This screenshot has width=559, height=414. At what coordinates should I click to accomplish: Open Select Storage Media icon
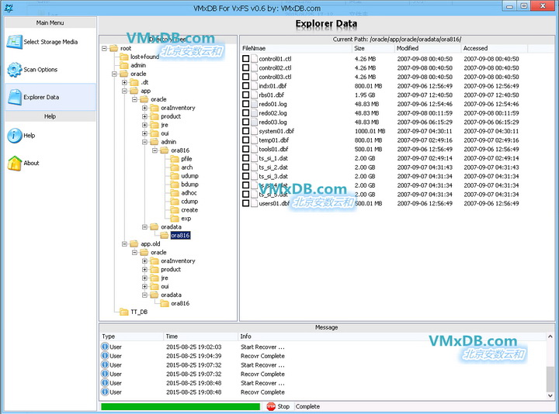tap(14, 42)
